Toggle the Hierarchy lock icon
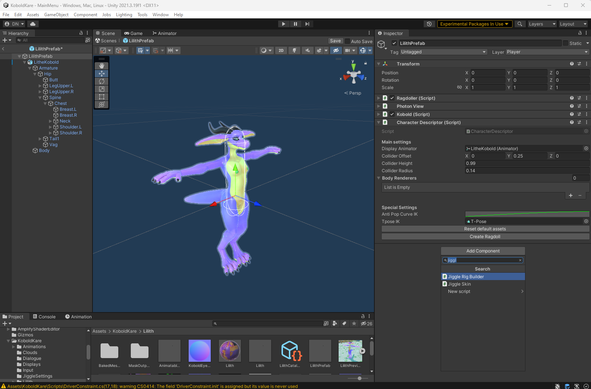The width and height of the screenshot is (591, 389). click(x=81, y=33)
